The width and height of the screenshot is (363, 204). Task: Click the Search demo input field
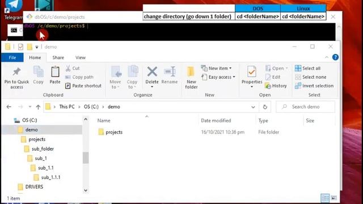coord(305,107)
